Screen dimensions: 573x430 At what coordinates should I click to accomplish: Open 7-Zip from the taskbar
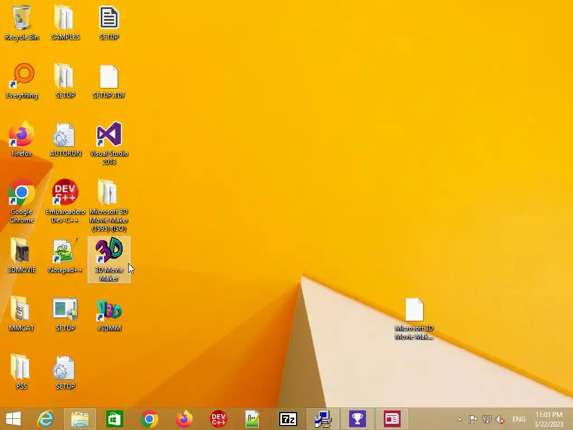click(288, 419)
